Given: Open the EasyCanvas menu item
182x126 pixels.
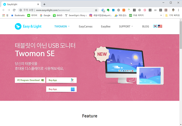Looking at the screenshot, I should [86, 26].
